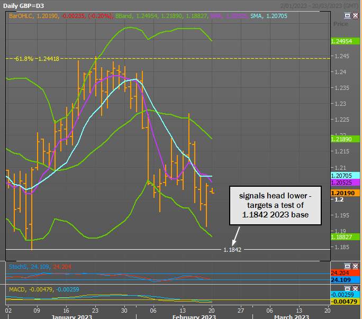Click the blue 24.109 stochastic value tag
This screenshot has width=362, height=319.
(345, 280)
